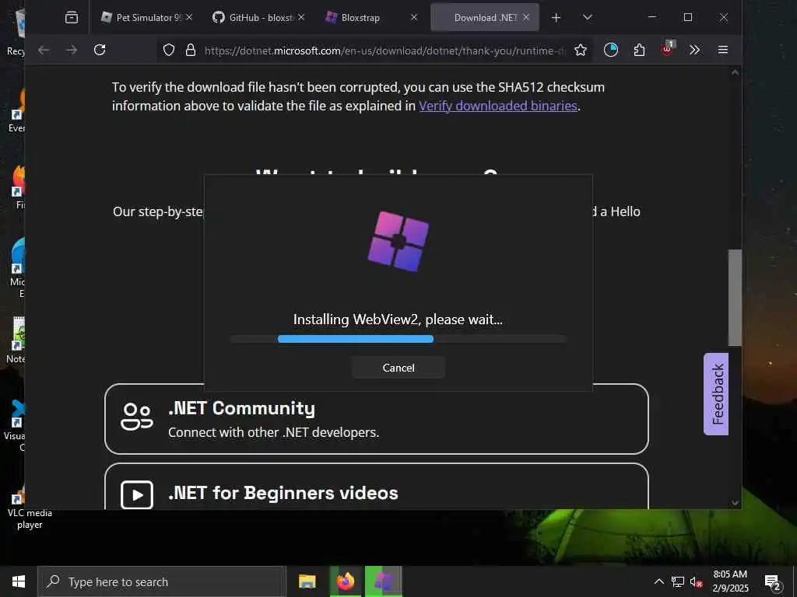The width and height of the screenshot is (797, 597).
Task: Open the uBlock Origin extension icon
Action: pos(667,49)
